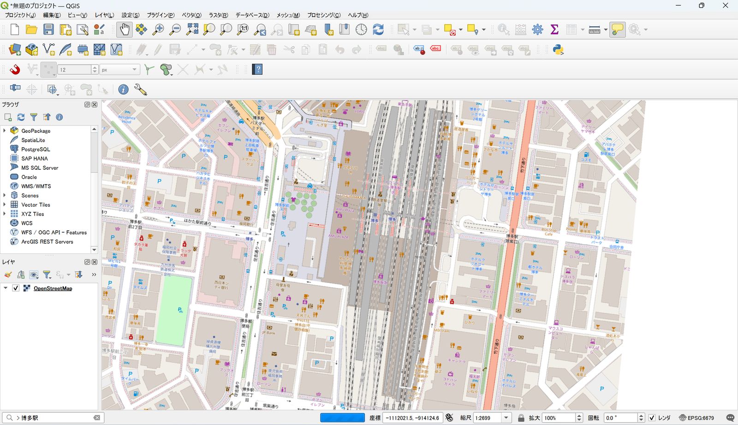The height and width of the screenshot is (425, 738).
Task: Open the snapping units px dropdown
Action: tap(119, 70)
